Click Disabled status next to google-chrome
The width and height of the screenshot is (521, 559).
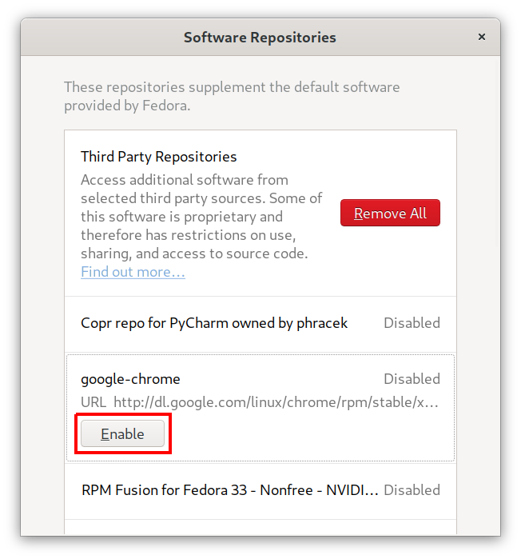pyautogui.click(x=412, y=379)
